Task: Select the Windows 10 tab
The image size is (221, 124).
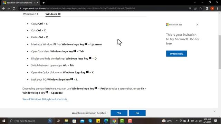Action: pos(53,14)
